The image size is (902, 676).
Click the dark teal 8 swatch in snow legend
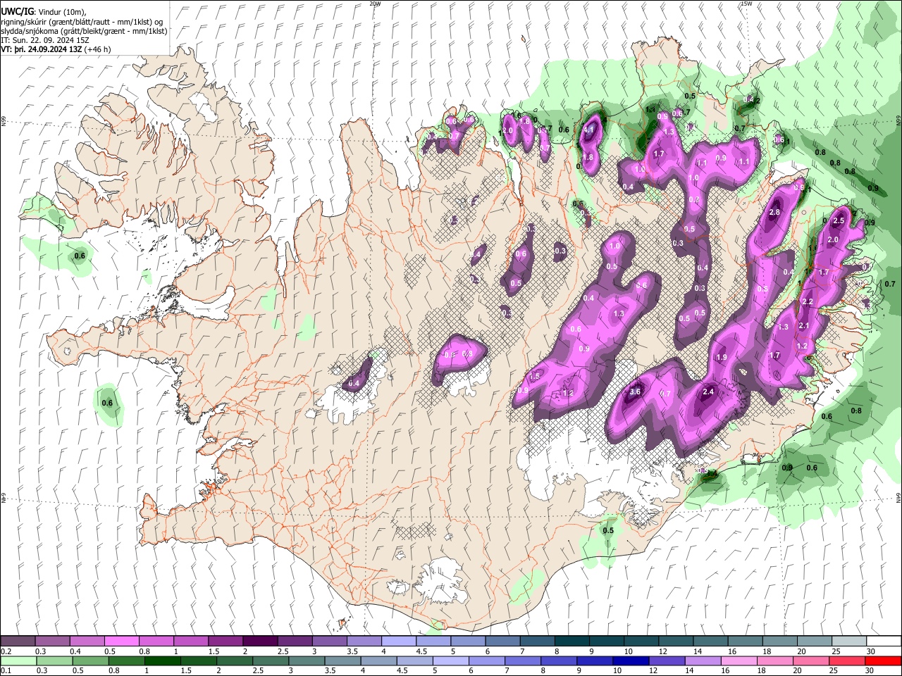571,641
